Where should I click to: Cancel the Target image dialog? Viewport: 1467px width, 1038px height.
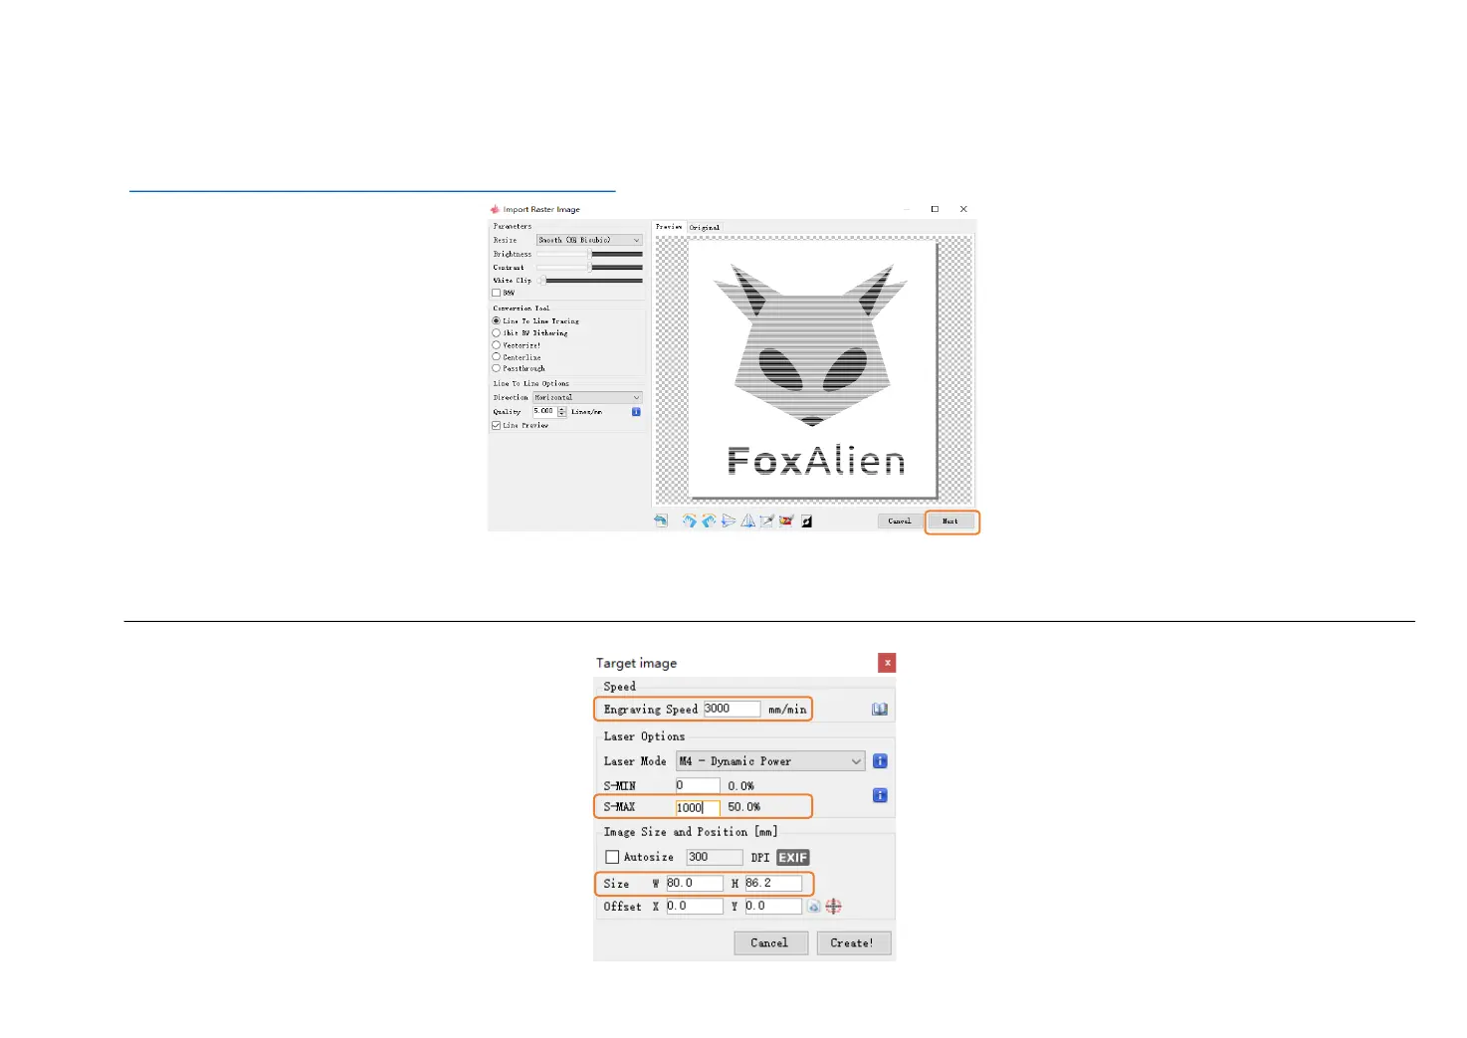click(x=770, y=943)
